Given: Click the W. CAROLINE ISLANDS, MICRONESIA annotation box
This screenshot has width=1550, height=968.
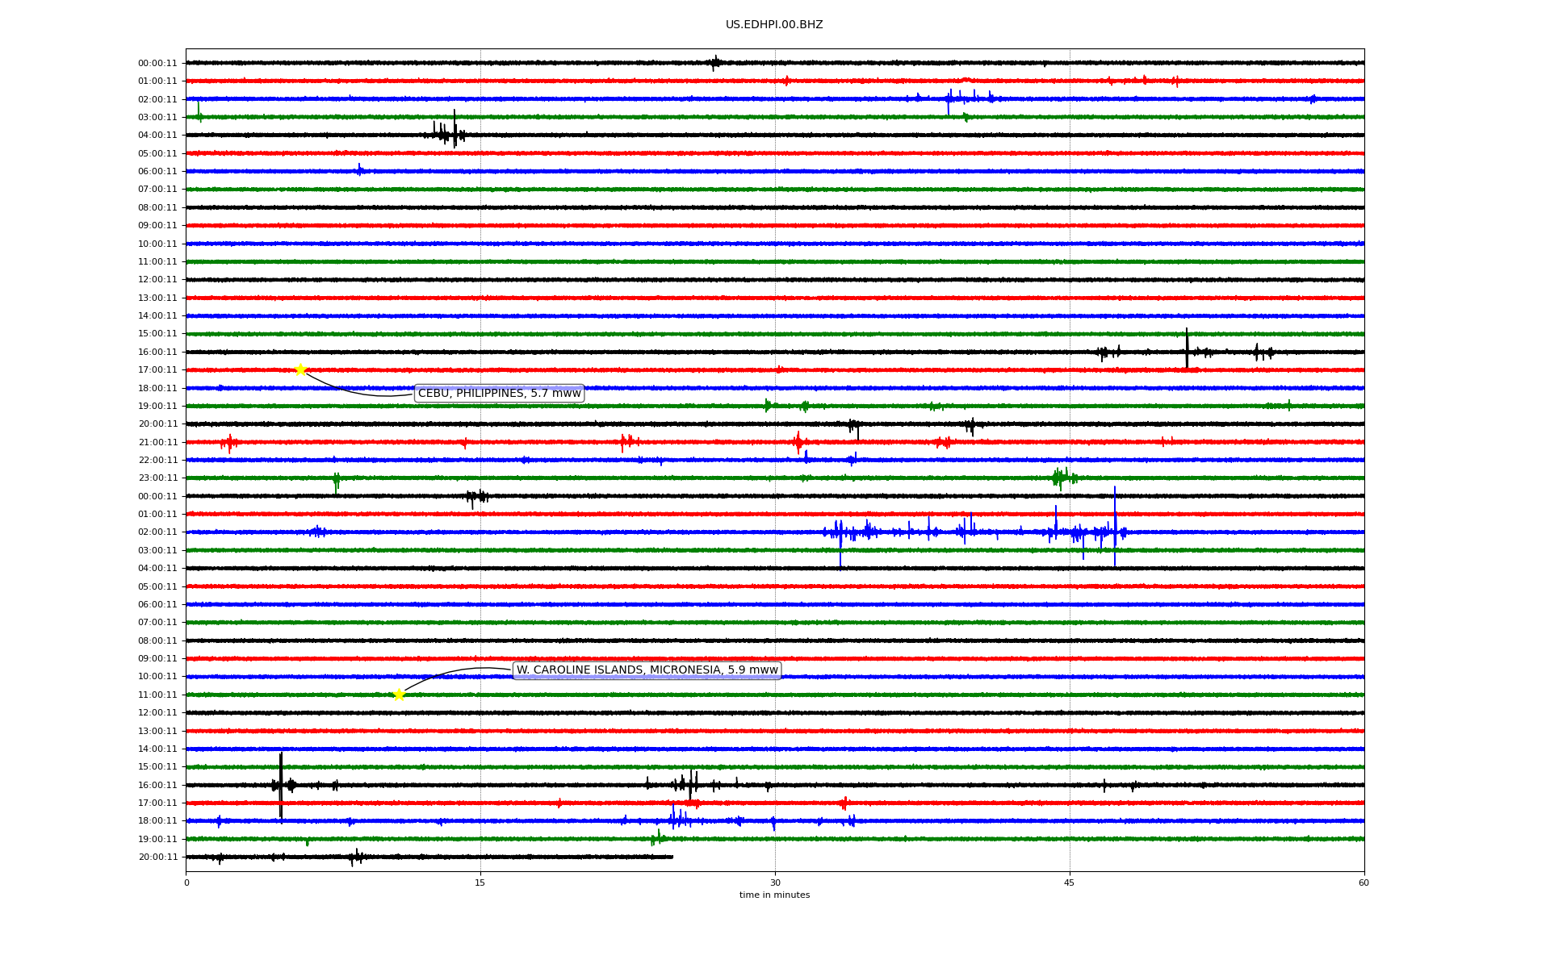Looking at the screenshot, I should (647, 670).
